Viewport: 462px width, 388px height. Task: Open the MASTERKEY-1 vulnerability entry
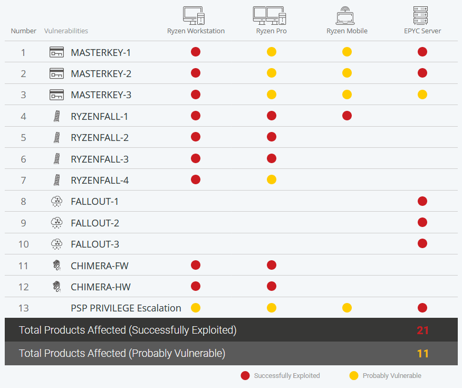pos(102,52)
